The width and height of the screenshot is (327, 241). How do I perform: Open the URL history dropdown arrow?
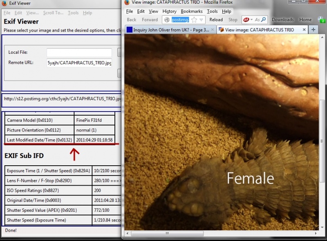[201, 20]
